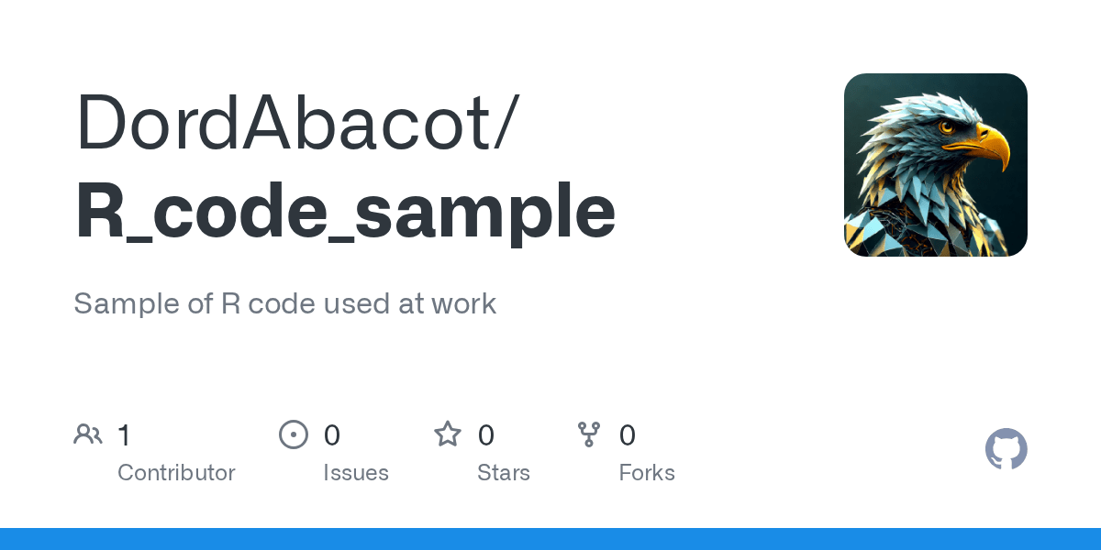This screenshot has height=550, width=1101.
Task: Click the Issues label
Action: [356, 473]
